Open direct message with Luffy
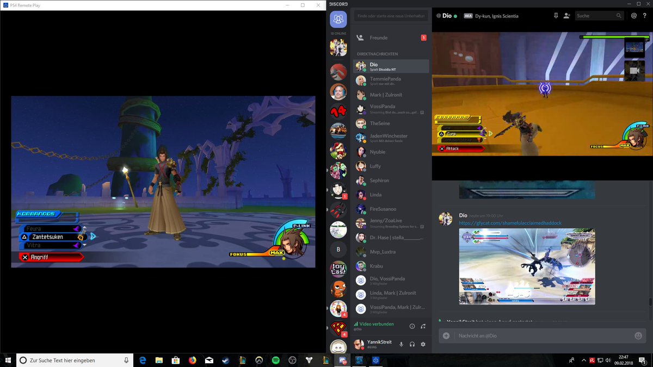Image resolution: width=653 pixels, height=367 pixels. [x=391, y=166]
